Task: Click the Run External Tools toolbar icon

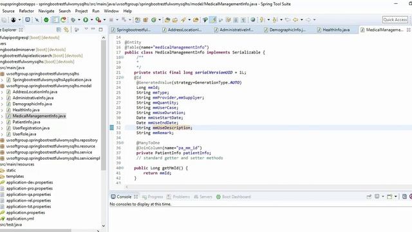Action: click(98, 20)
